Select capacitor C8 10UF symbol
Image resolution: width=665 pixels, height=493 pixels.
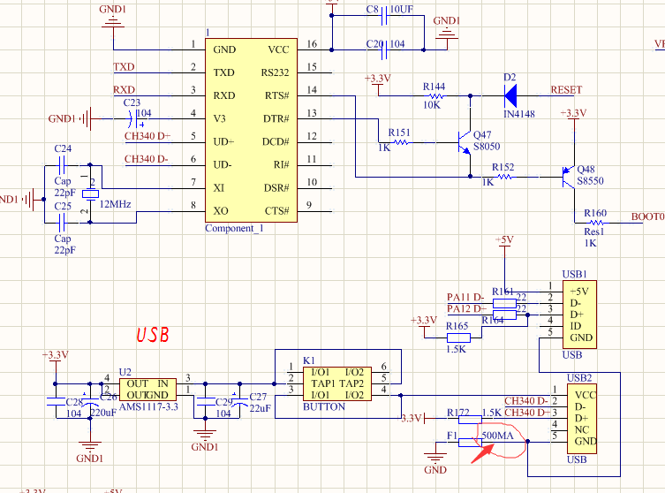tap(384, 16)
